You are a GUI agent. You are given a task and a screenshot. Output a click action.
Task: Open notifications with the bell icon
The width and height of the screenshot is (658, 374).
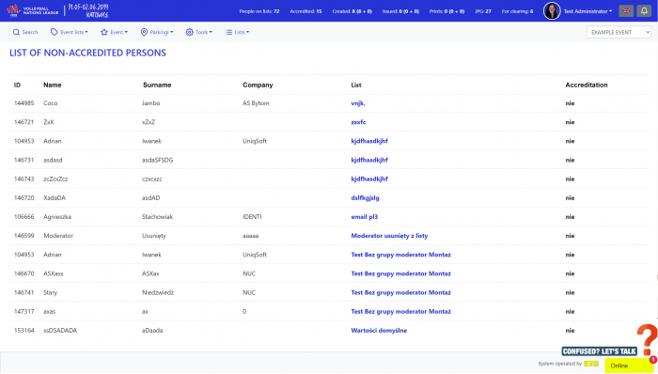tap(644, 11)
